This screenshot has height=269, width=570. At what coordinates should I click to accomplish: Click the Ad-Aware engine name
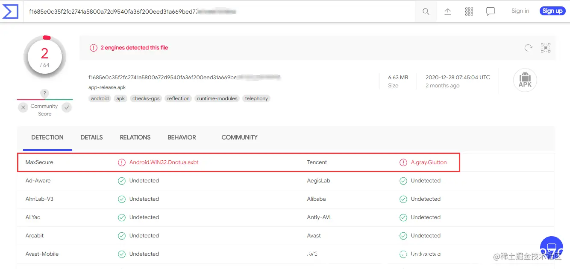click(38, 181)
